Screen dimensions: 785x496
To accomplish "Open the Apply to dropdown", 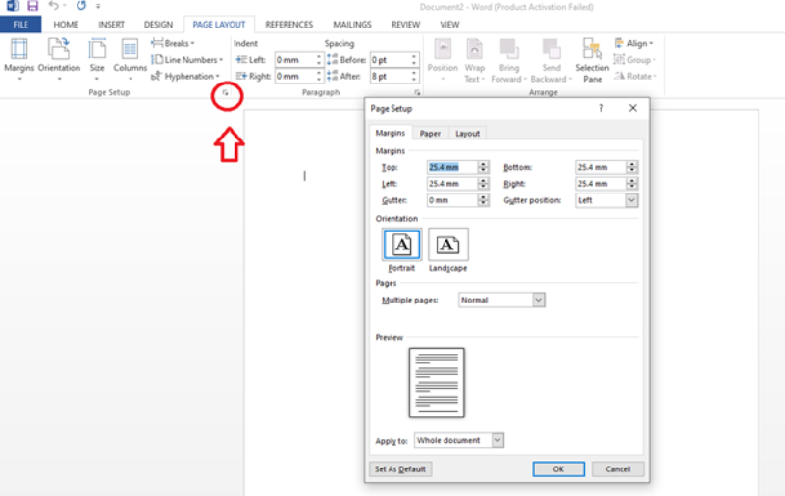I will [x=497, y=440].
